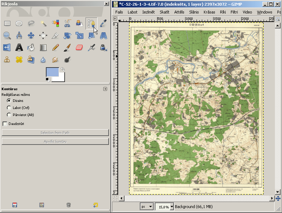Viewport: 282px width, 213px height.
Task: Choose the Pārvietot (Alt) editing mode
Action: (x=9, y=115)
